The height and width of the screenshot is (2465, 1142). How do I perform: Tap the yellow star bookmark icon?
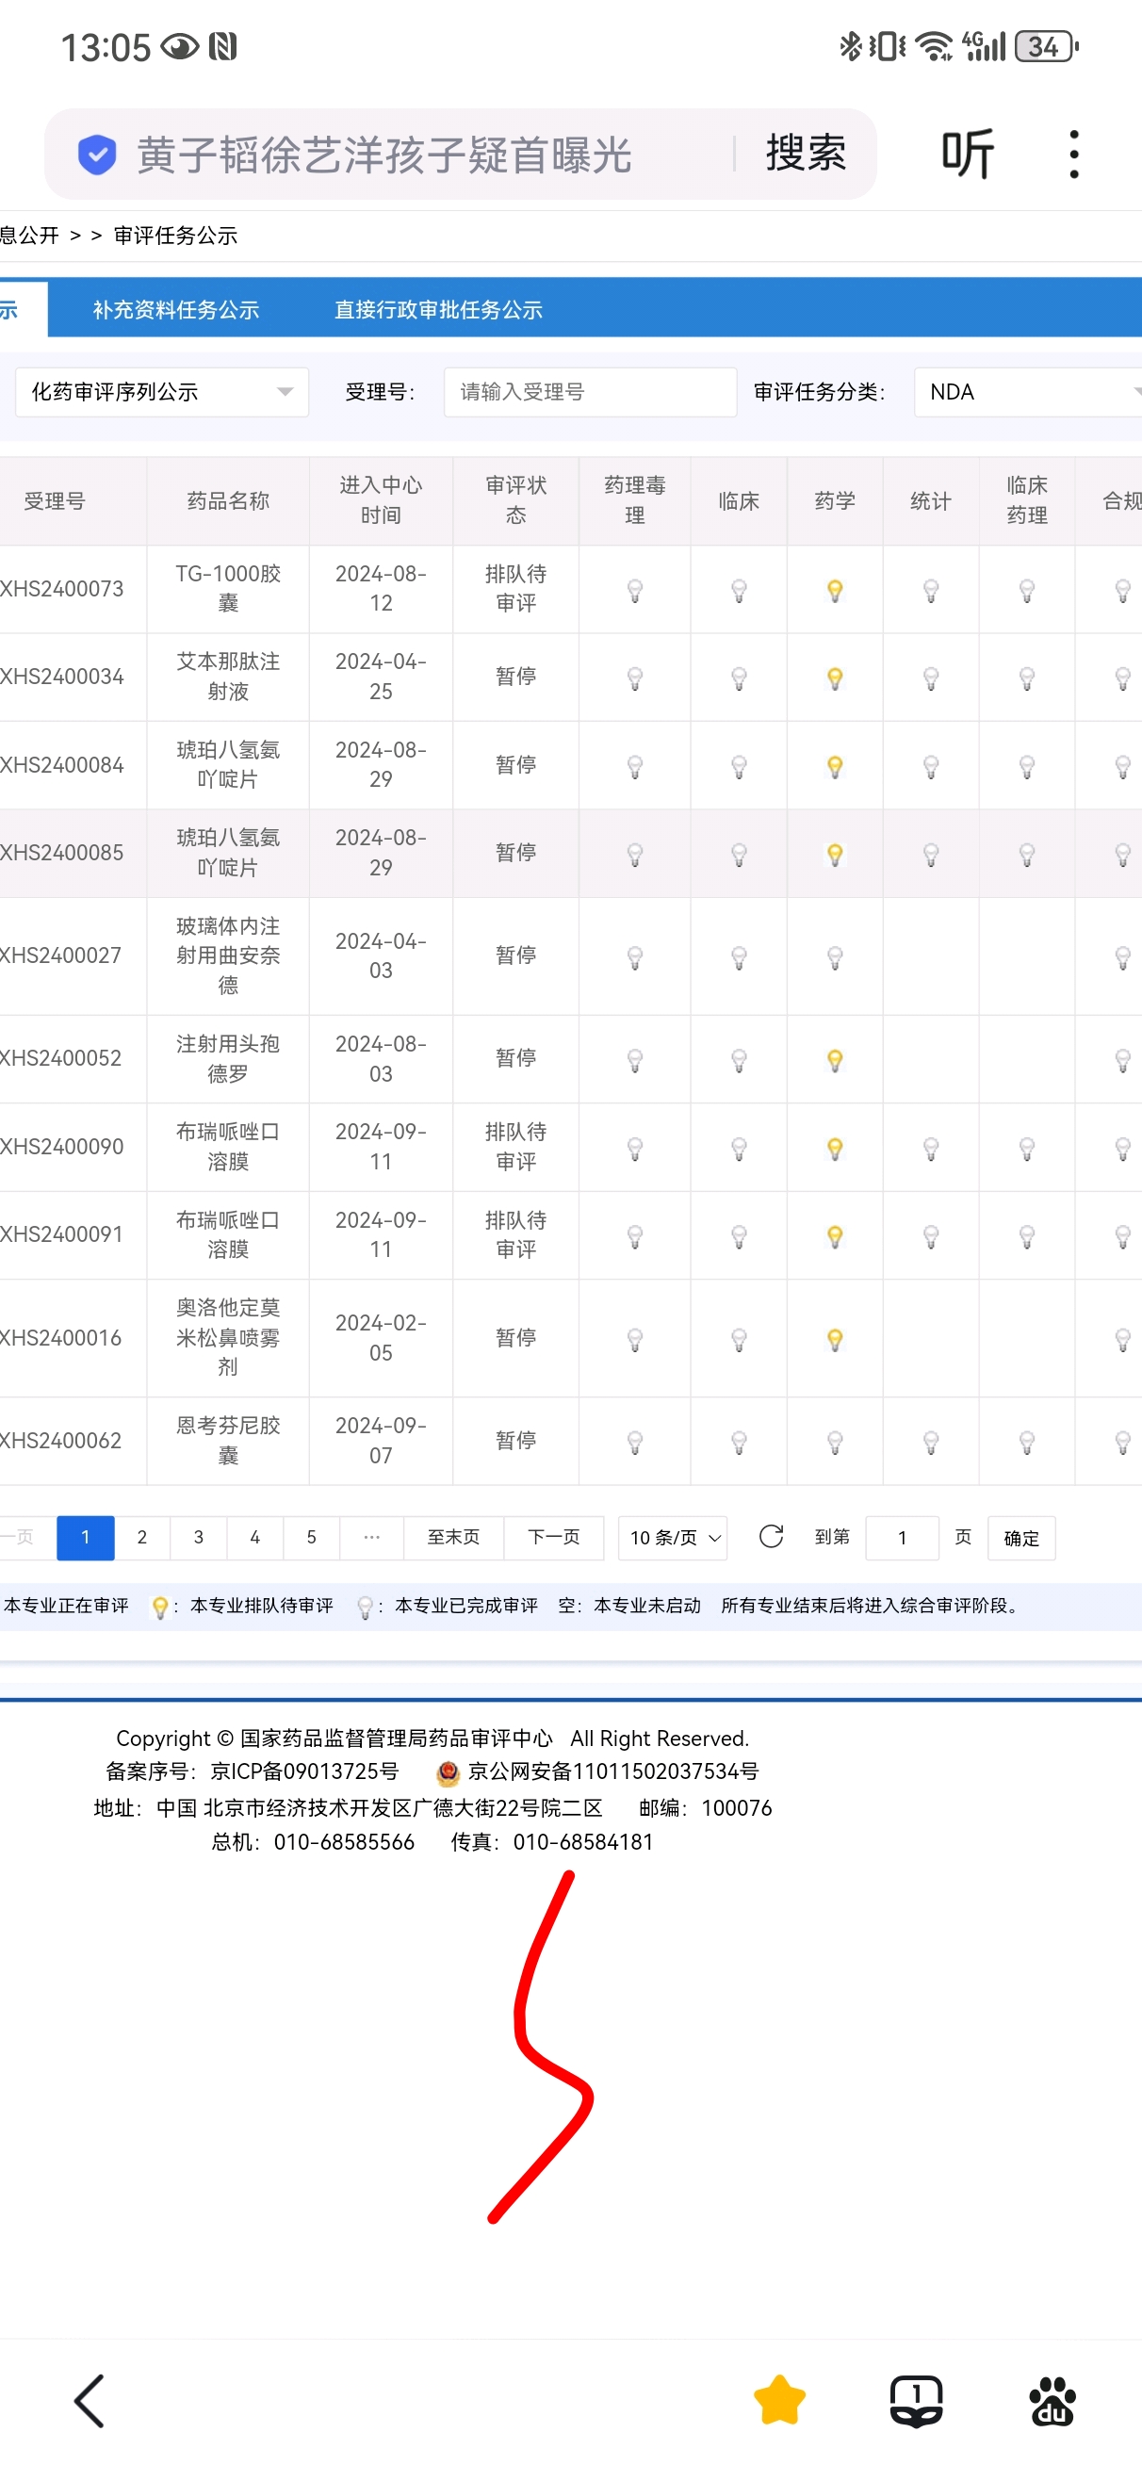tap(779, 2402)
